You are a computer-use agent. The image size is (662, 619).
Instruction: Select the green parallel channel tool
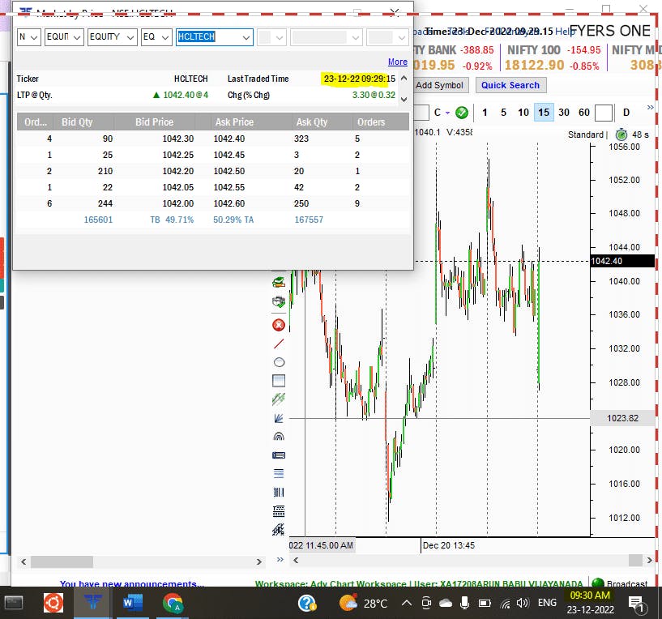[x=279, y=399]
